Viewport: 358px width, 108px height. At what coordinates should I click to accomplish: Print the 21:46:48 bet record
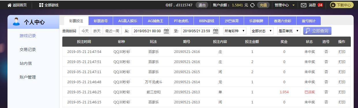[x=342, y=82]
